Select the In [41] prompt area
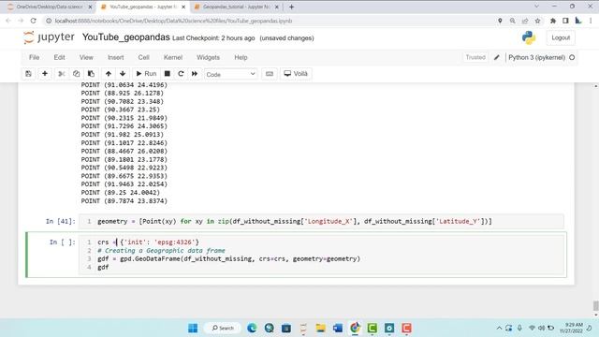The width and height of the screenshot is (599, 337). click(60, 221)
